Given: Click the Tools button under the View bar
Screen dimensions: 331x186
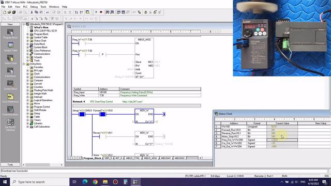Looking at the screenshot, I should (10, 164).
